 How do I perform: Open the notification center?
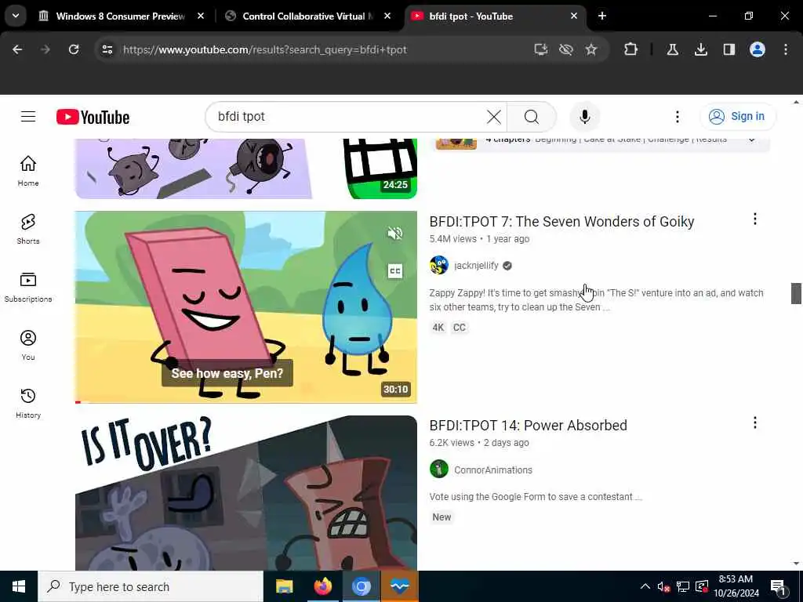click(x=778, y=587)
